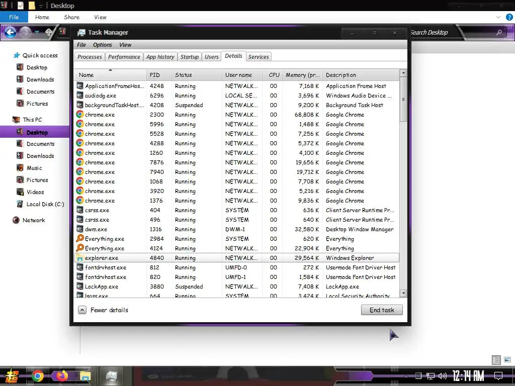515x386 pixels.
Task: Click the This PC icon in sidebar
Action: click(16, 120)
